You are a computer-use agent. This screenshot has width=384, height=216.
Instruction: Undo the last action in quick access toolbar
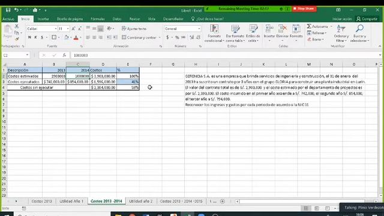16,10
